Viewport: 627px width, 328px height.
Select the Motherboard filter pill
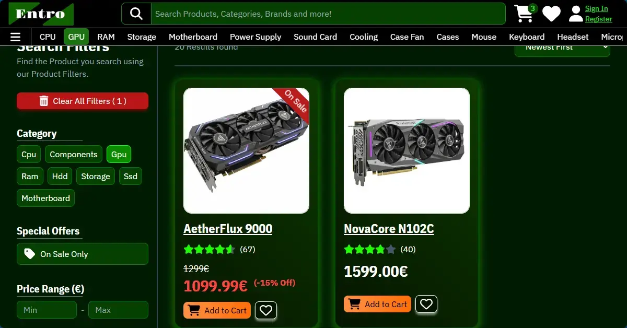[45, 198]
